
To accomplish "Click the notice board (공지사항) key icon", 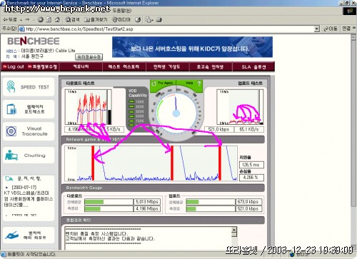I will (9, 178).
